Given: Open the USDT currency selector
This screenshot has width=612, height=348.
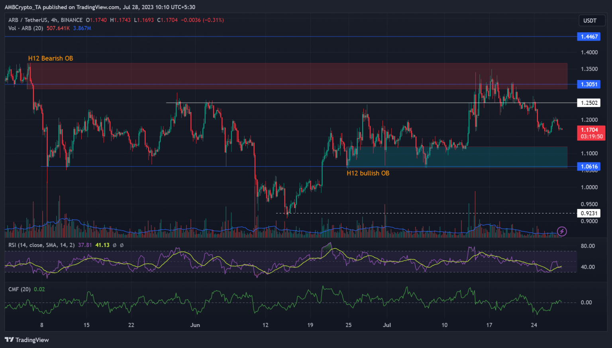Looking at the screenshot, I should (x=590, y=21).
